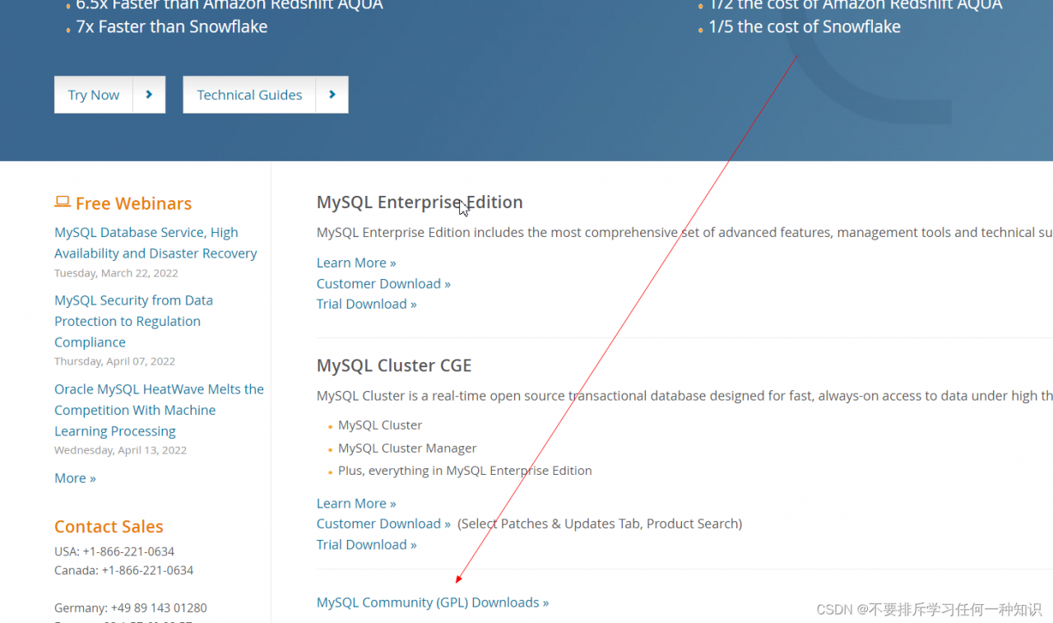Click the '7x Faster than Snowflake' text
Image resolution: width=1053 pixels, height=623 pixels.
pyautogui.click(x=171, y=26)
